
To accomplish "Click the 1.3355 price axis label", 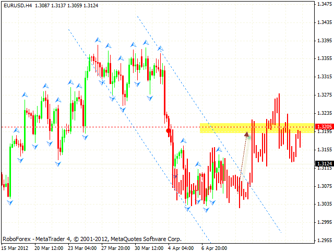I will coord(325,58).
